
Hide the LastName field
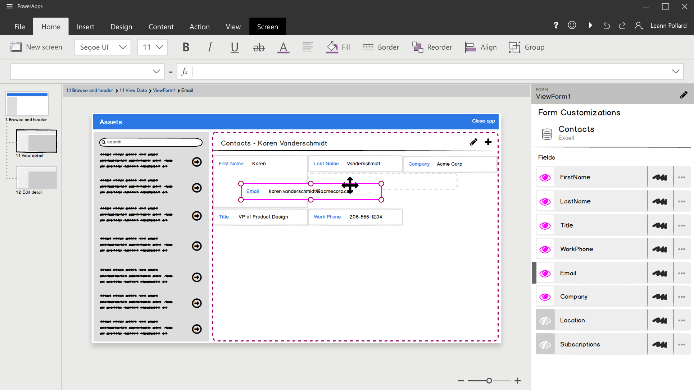point(545,201)
